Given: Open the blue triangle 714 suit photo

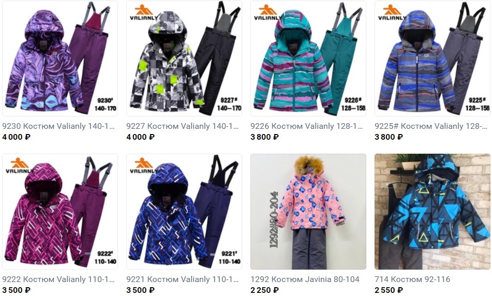Looking at the screenshot, I should [x=433, y=212].
